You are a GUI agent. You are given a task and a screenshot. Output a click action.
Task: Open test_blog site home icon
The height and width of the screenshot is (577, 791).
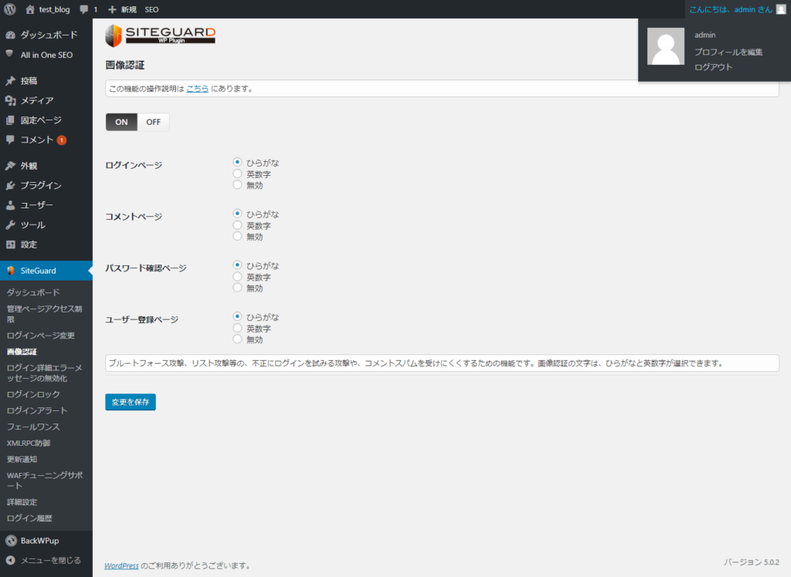30,9
